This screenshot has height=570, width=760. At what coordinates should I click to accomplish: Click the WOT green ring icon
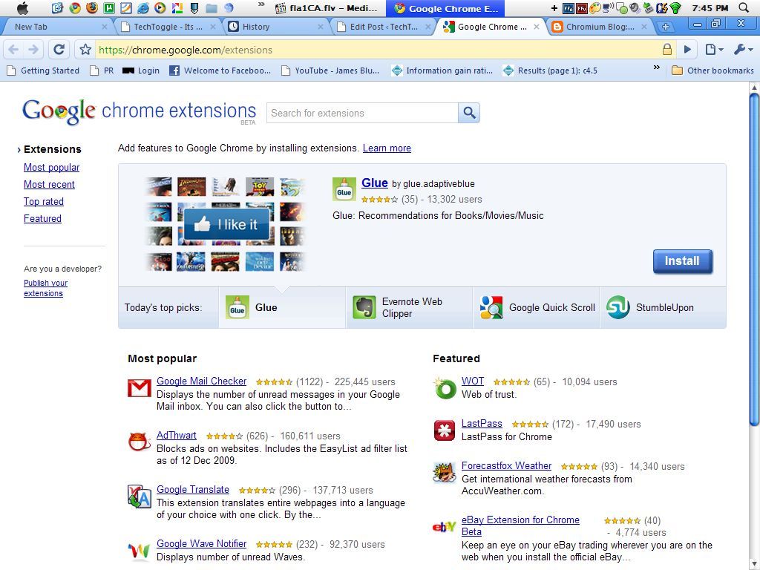445,388
